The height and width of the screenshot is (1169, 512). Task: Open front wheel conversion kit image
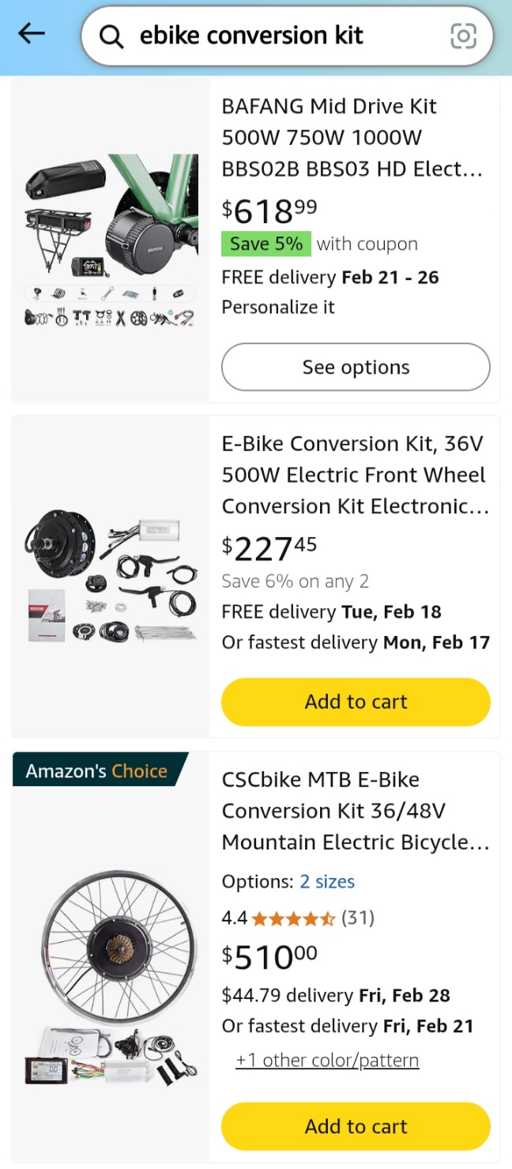(111, 576)
